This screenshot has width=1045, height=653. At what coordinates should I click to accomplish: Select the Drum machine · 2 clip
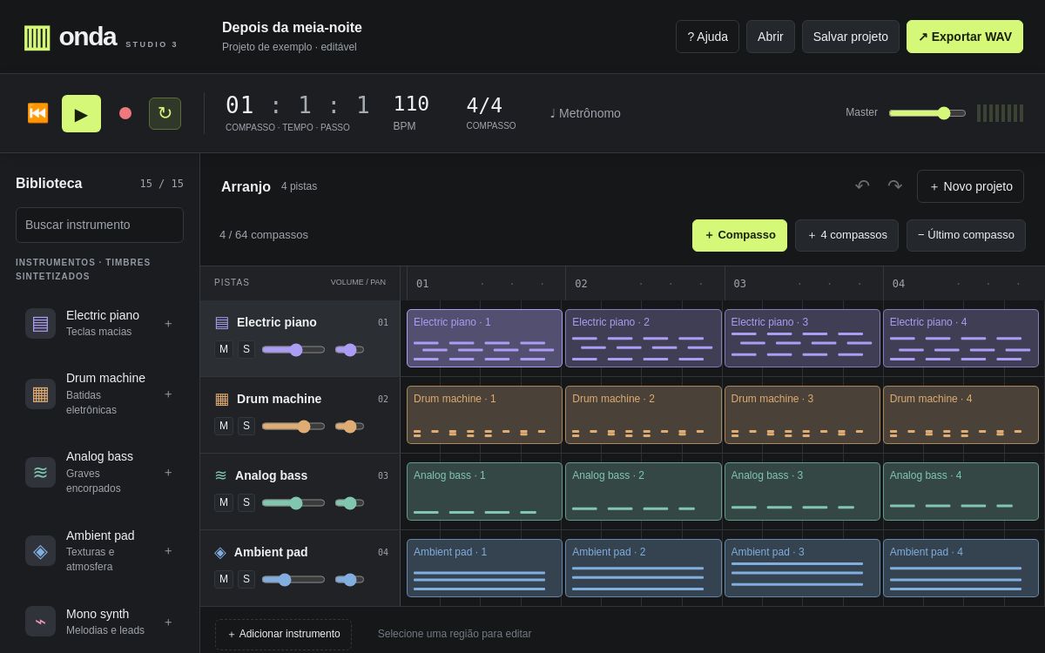coord(644,414)
